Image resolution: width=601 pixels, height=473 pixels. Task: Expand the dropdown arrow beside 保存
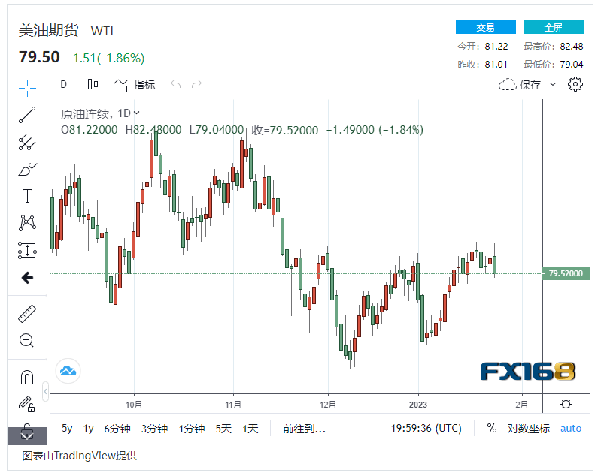coord(553,84)
